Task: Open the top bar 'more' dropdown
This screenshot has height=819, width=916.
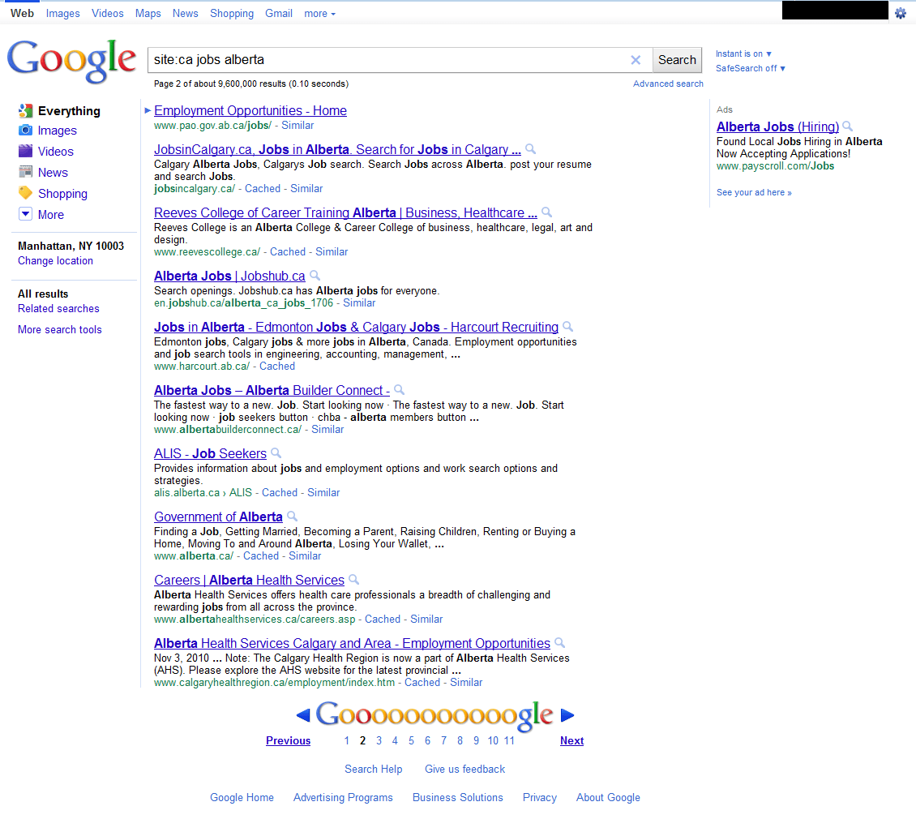Action: click(x=319, y=14)
